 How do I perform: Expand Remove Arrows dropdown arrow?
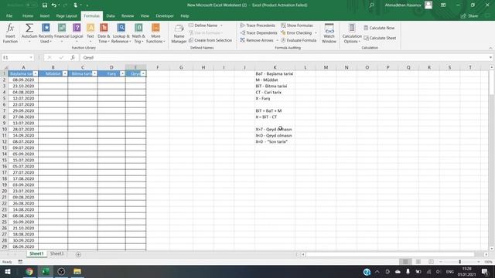(x=277, y=40)
